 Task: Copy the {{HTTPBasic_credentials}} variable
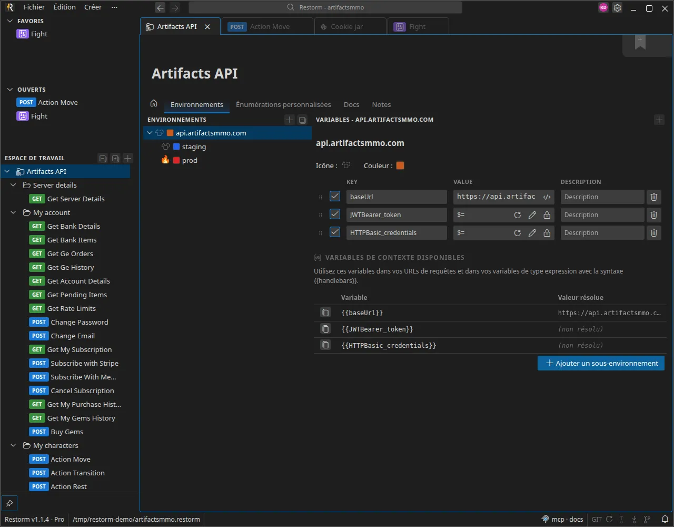(326, 346)
